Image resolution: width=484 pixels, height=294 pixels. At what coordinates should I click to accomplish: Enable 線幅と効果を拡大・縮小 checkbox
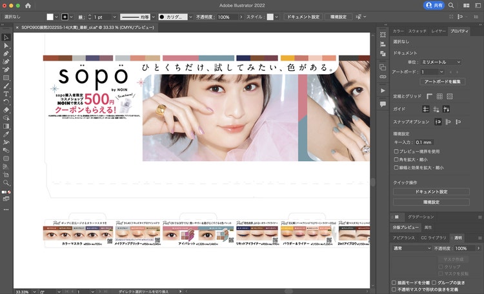396,168
